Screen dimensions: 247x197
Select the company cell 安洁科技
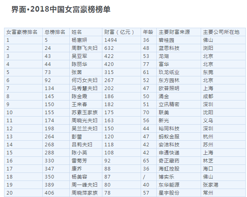point(169,144)
